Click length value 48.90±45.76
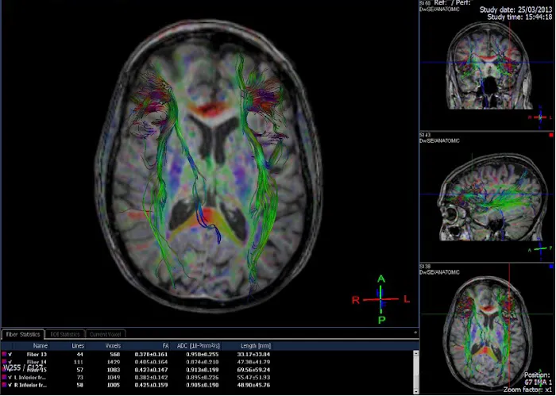 [255, 385]
